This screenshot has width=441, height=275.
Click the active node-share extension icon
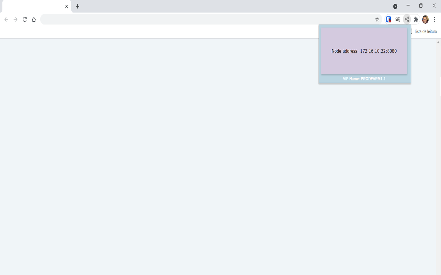point(407,19)
